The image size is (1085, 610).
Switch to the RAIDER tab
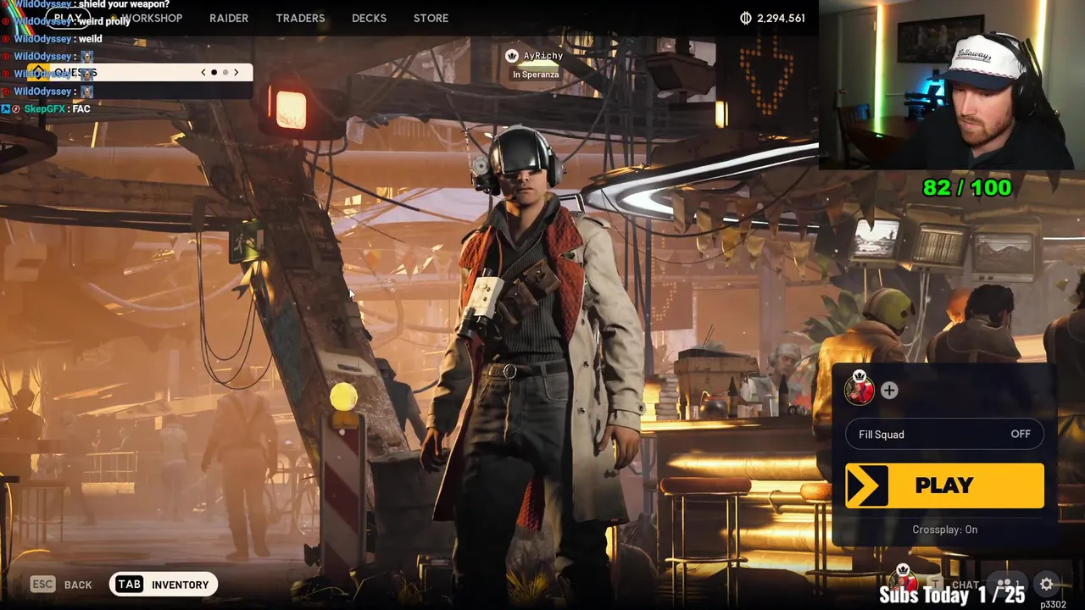[229, 18]
